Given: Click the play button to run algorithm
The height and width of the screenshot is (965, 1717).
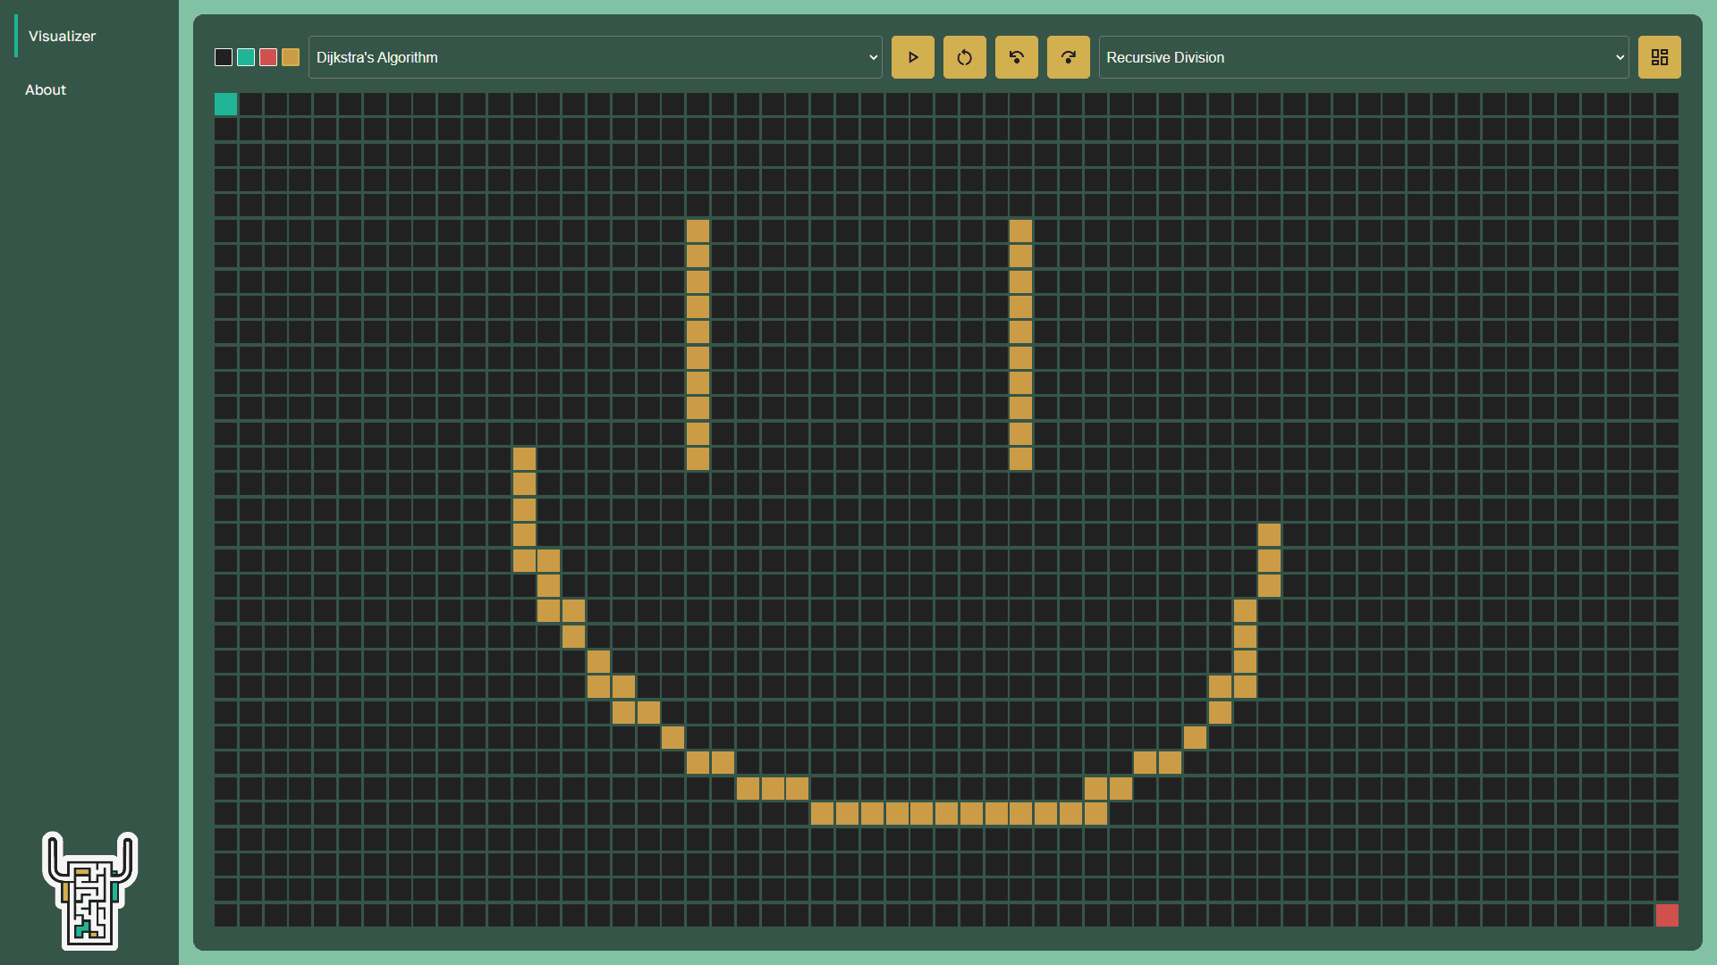Looking at the screenshot, I should pyautogui.click(x=912, y=57).
